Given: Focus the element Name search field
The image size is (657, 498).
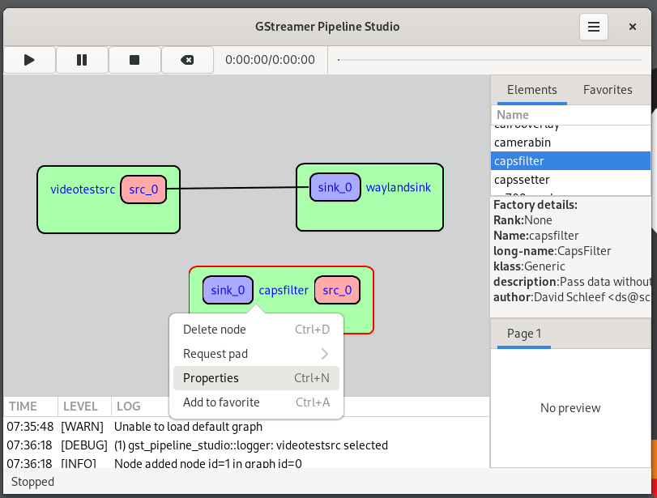Looking at the screenshot, I should pos(570,115).
